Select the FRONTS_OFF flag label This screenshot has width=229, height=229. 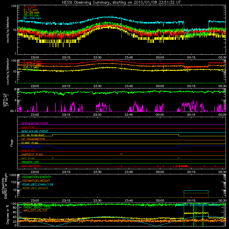pos(30,162)
